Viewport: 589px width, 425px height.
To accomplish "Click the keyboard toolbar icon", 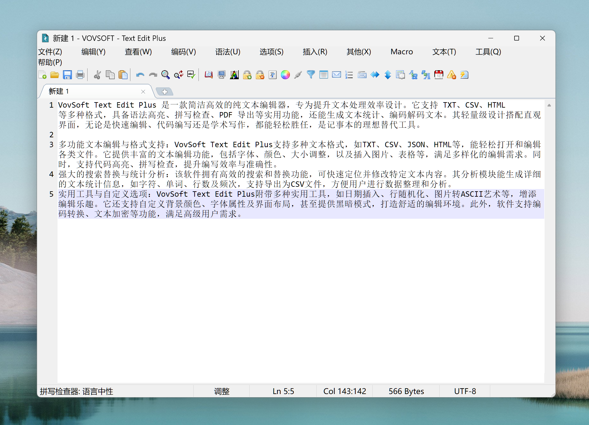I will click(x=362, y=75).
